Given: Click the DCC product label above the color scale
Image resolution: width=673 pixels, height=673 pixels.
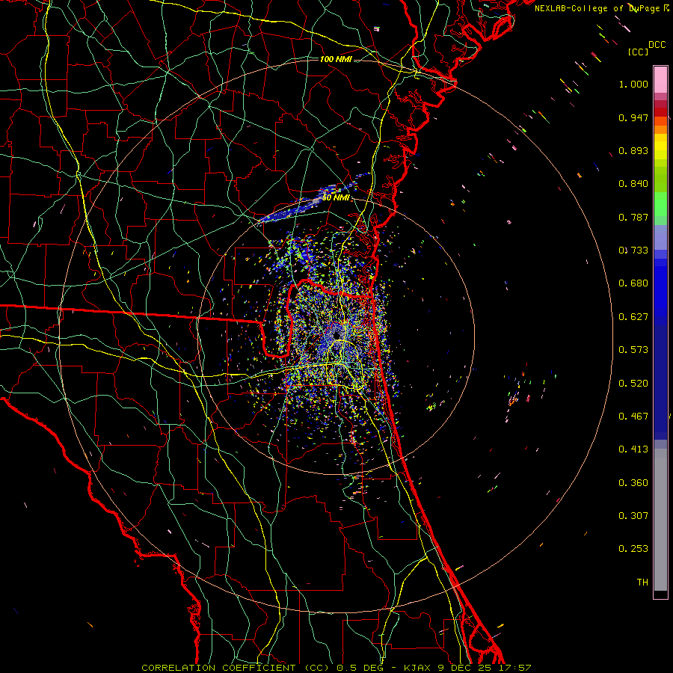Looking at the screenshot, I should pyautogui.click(x=657, y=45).
